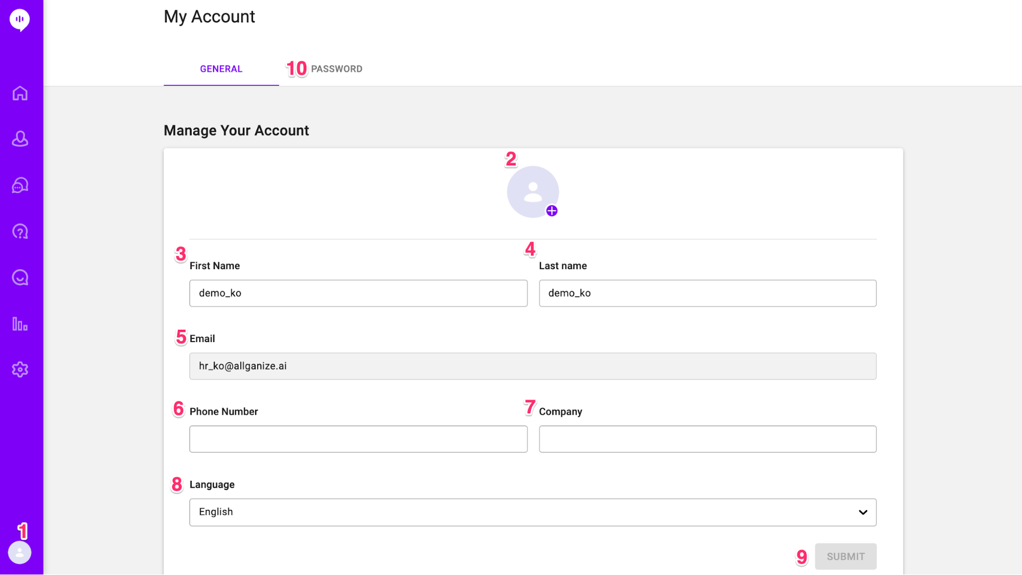Click the Phone Number input box
Viewport: 1022px width, 575px height.
click(x=358, y=439)
